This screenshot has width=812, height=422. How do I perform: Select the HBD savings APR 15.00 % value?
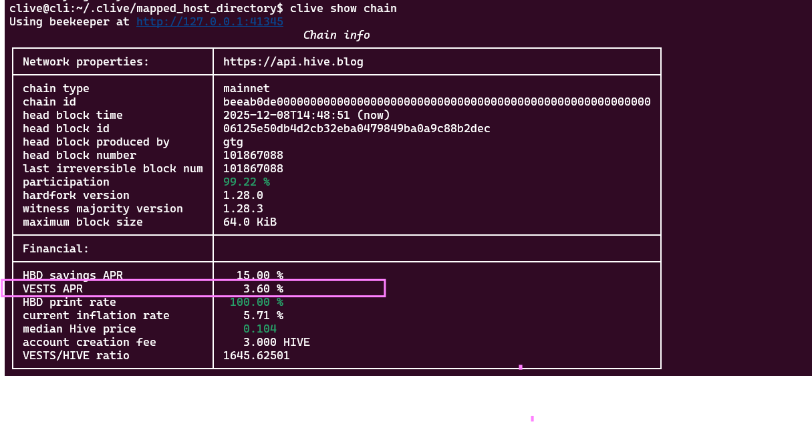259,276
